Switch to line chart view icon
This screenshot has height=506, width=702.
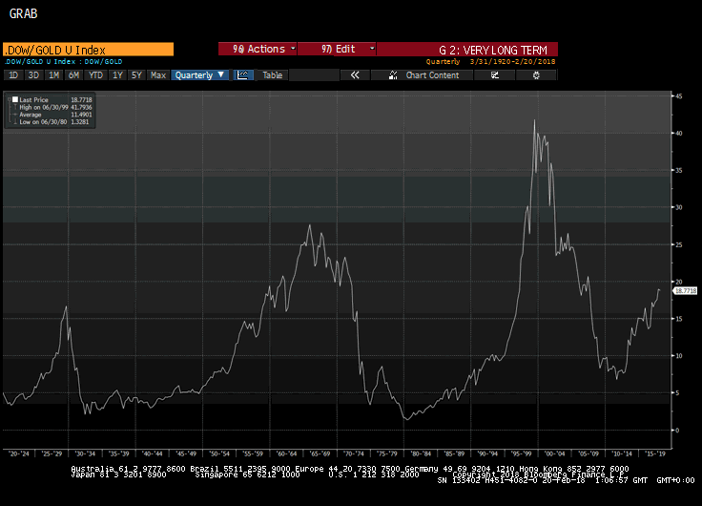click(242, 75)
